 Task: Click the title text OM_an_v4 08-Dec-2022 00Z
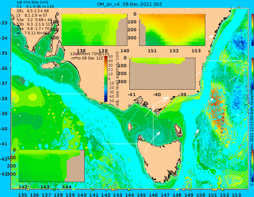click(129, 4)
